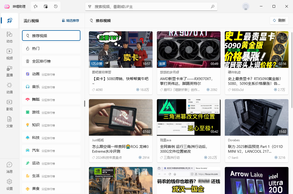The height and width of the screenshot is (194, 293).
Task: Click title AMD新显卡来了 RX9070XT
Action: [x=186, y=81]
